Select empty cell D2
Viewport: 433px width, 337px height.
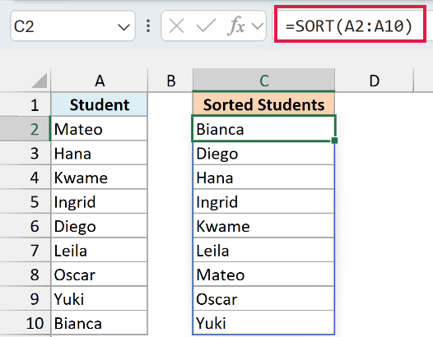(x=375, y=129)
